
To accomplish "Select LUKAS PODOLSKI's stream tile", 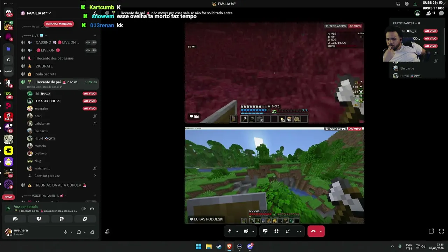I will [x=274, y=175].
